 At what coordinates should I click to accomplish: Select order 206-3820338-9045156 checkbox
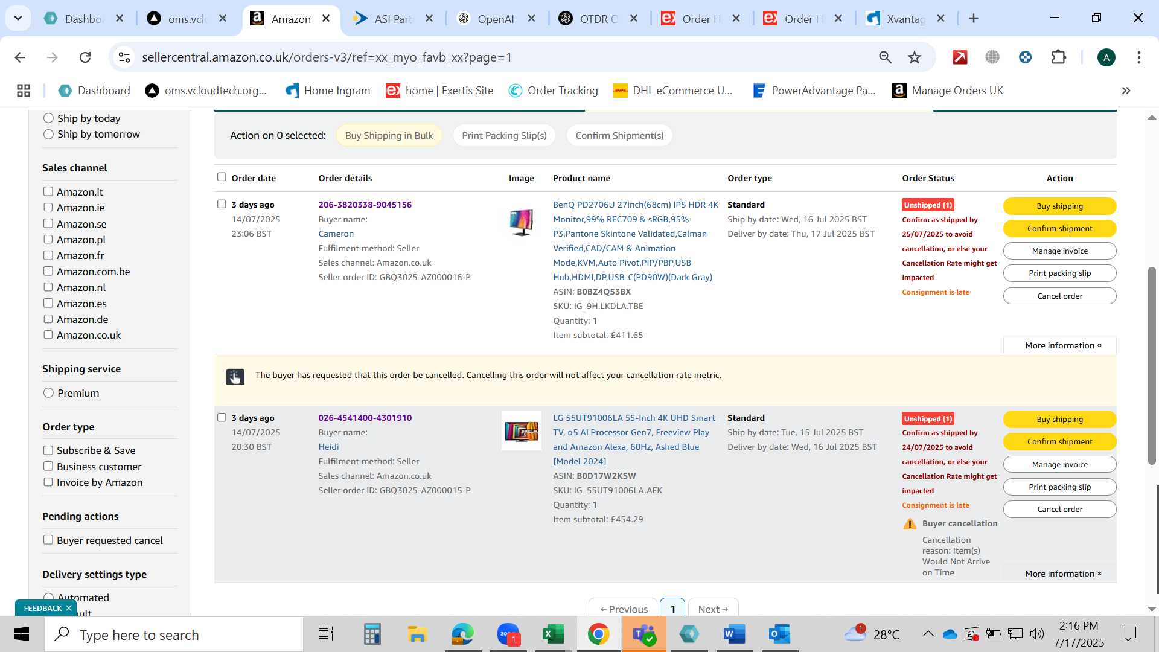click(222, 204)
